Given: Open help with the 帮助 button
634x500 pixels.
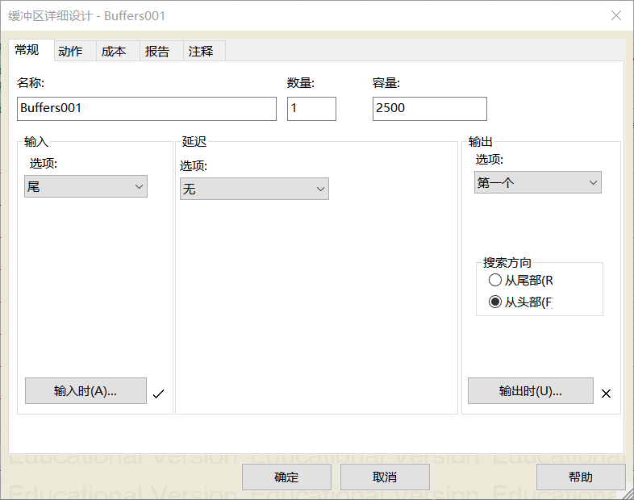Looking at the screenshot, I should (x=581, y=477).
